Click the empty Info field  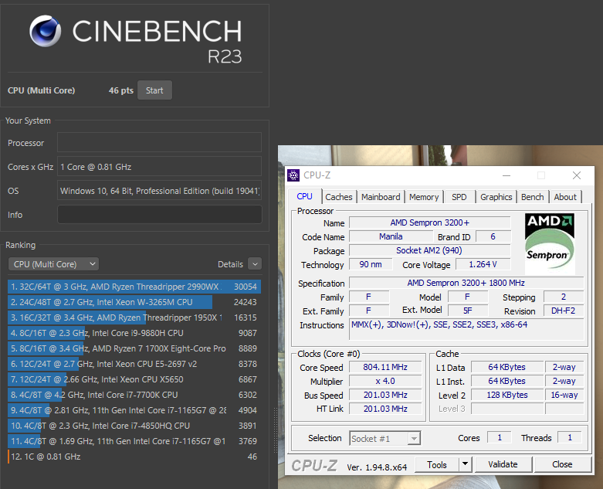[159, 214]
